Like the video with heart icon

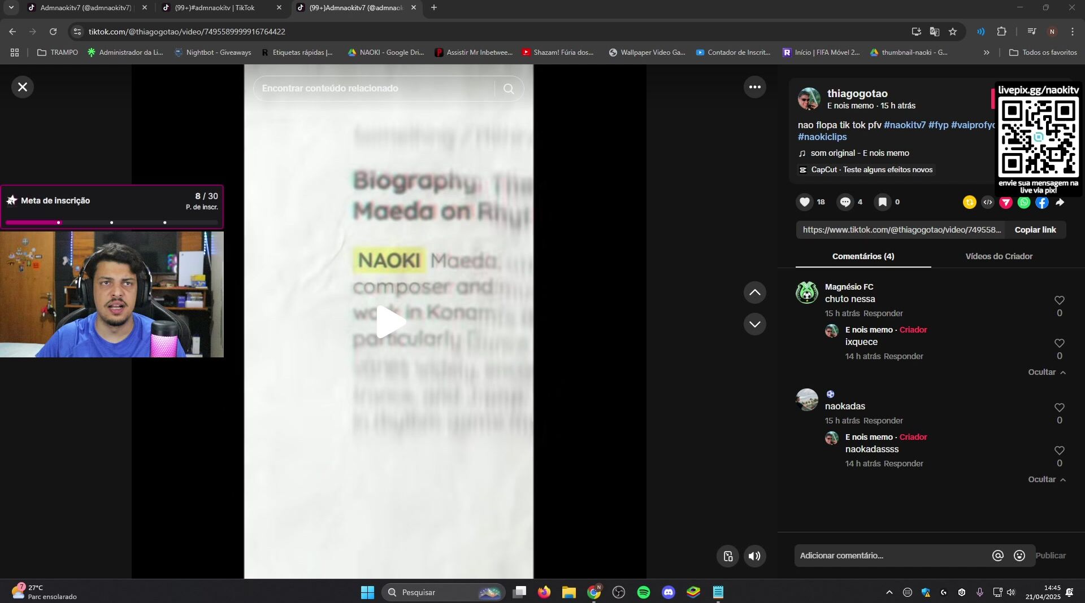(x=805, y=202)
